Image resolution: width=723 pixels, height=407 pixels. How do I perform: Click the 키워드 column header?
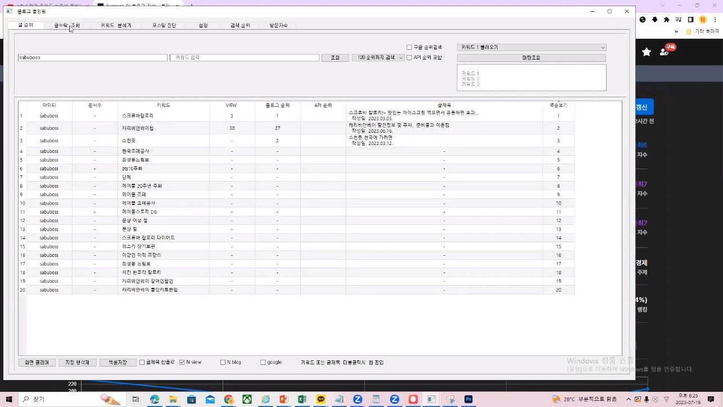coord(164,105)
